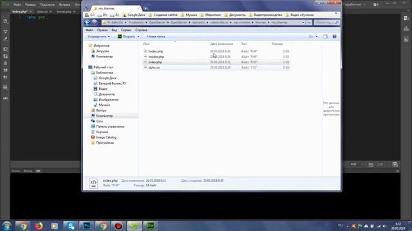
Task: Click the search magnifier in Explorer
Action: coord(337,22)
